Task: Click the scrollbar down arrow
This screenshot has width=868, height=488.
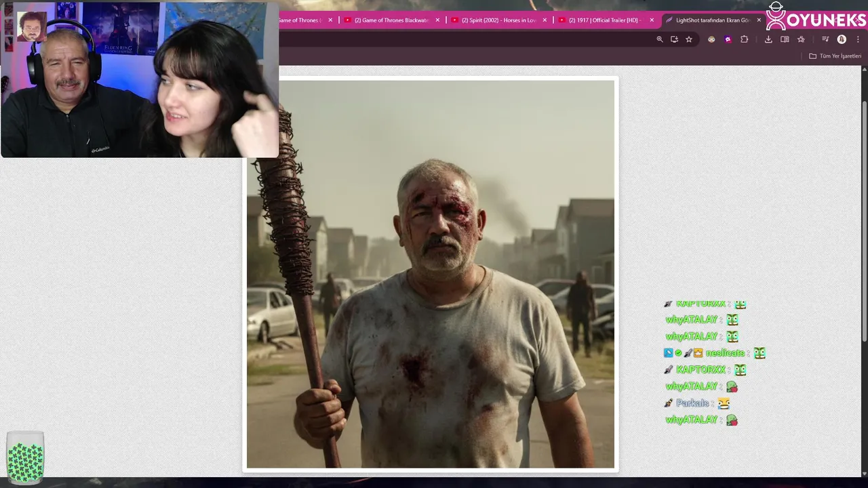Action: tap(864, 473)
